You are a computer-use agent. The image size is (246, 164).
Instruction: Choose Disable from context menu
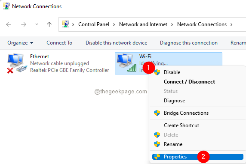click(x=197, y=72)
